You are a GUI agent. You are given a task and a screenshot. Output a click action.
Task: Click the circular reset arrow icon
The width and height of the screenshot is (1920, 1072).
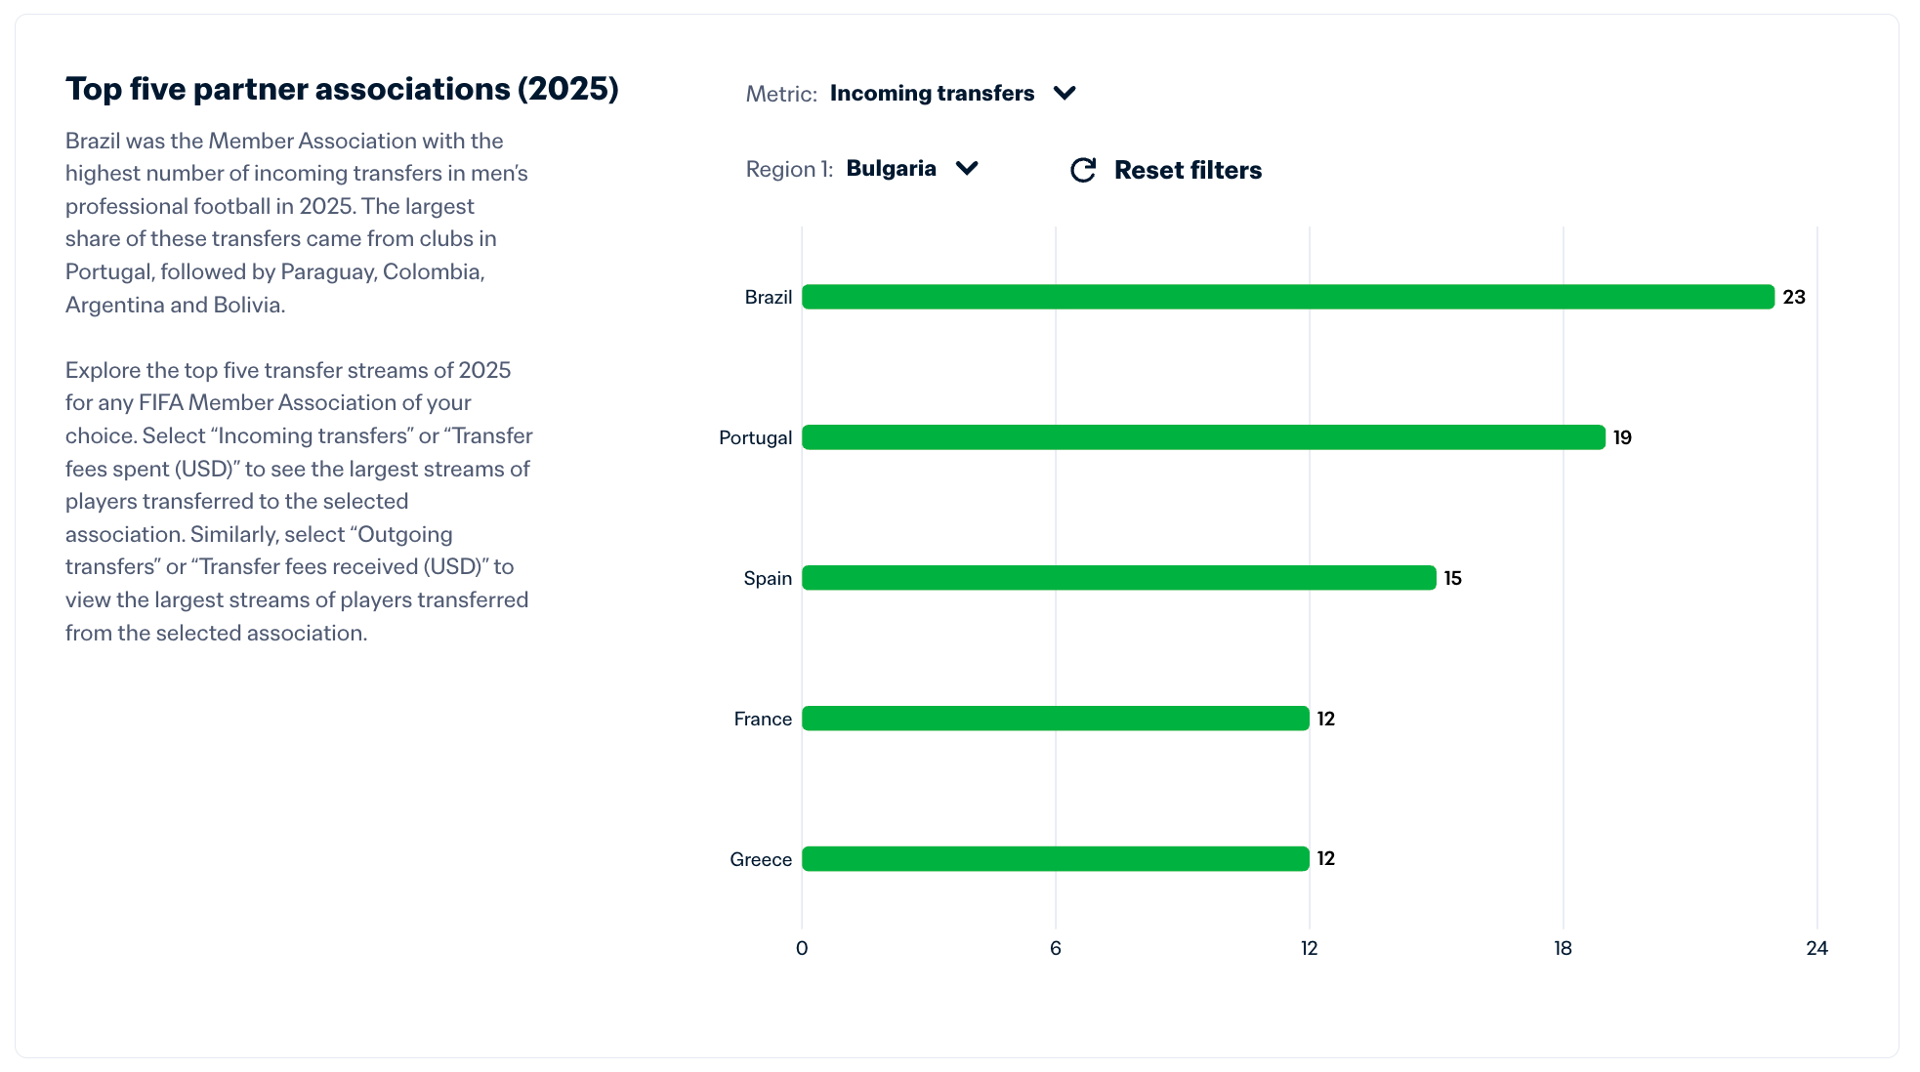coord(1082,170)
